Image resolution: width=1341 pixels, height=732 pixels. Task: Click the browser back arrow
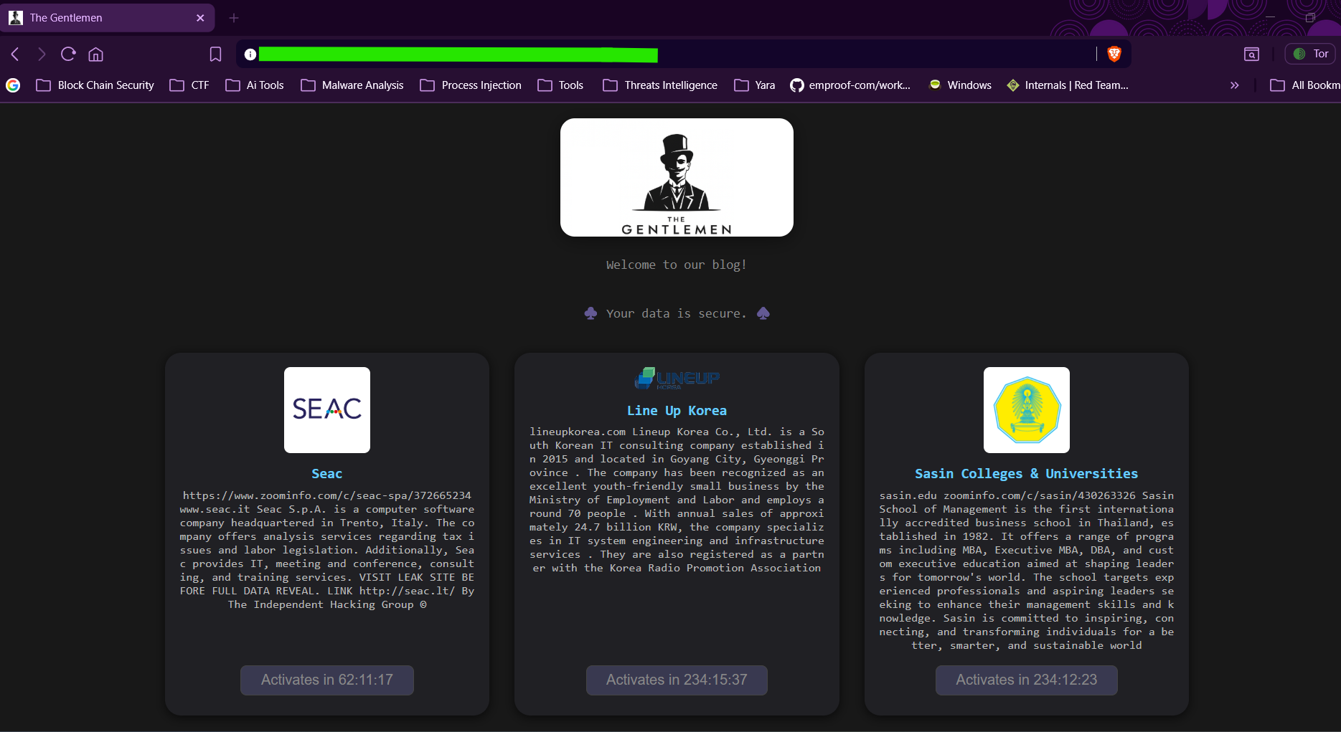point(15,54)
